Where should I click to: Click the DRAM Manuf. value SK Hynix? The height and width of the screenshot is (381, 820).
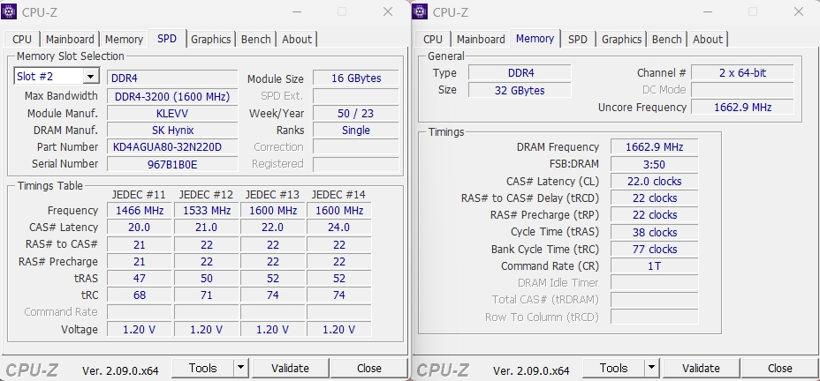pyautogui.click(x=172, y=130)
